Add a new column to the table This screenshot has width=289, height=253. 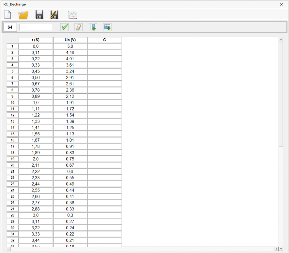(93, 27)
